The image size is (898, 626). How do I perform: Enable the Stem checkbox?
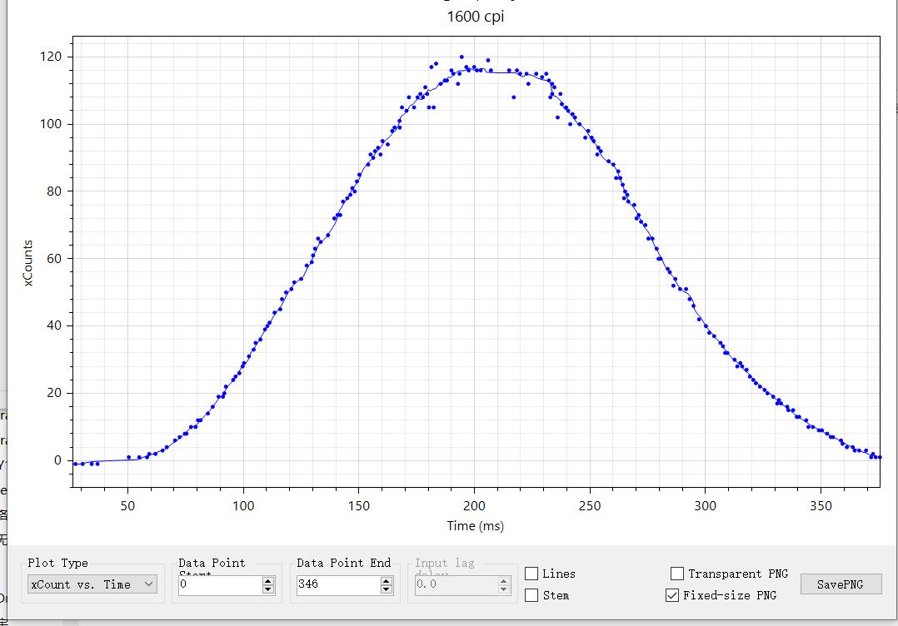(531, 595)
